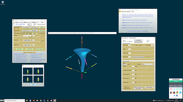Toggle the Proportional wall checkbox
Screen dimensions: 183x102
(123, 89)
